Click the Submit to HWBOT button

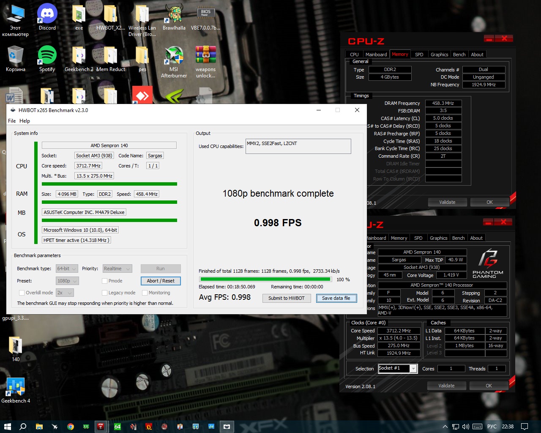point(287,298)
